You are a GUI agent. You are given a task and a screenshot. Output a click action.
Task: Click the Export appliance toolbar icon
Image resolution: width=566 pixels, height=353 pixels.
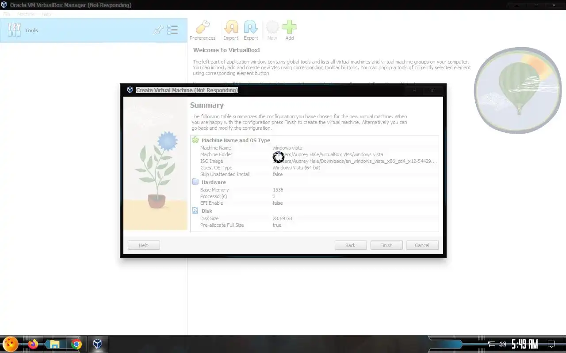click(251, 30)
